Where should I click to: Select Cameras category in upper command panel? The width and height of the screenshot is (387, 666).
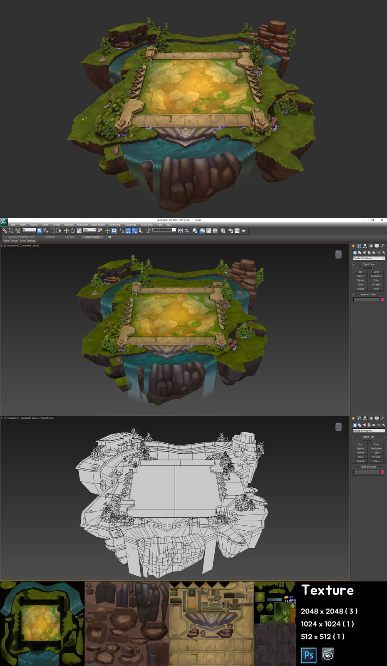pyautogui.click(x=369, y=252)
